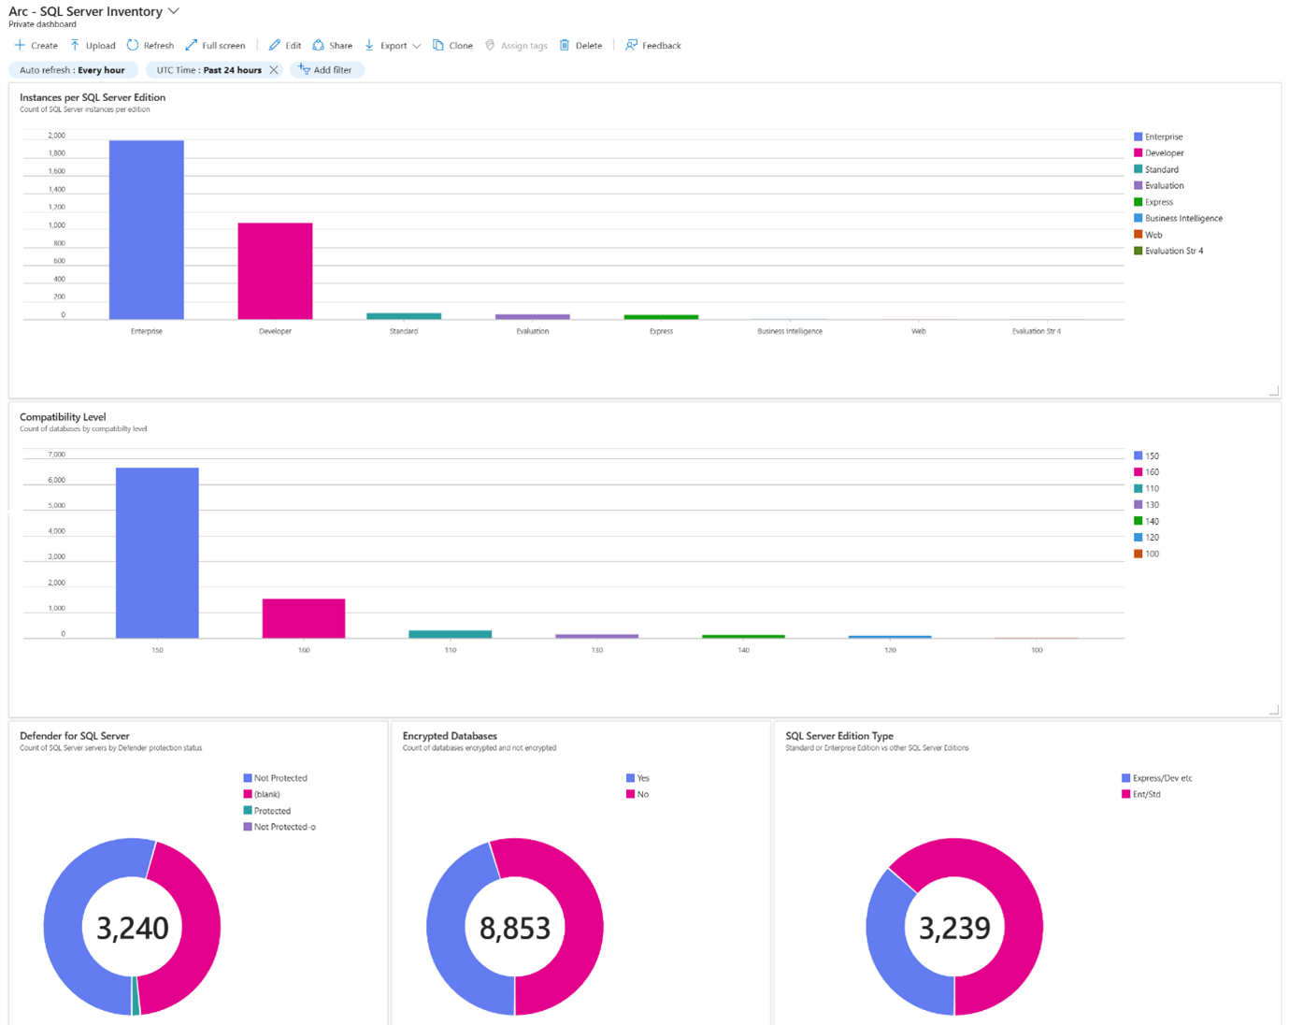This screenshot has height=1025, width=1289.
Task: Open the Auto refresh Every hour setting
Action: pyautogui.click(x=73, y=70)
